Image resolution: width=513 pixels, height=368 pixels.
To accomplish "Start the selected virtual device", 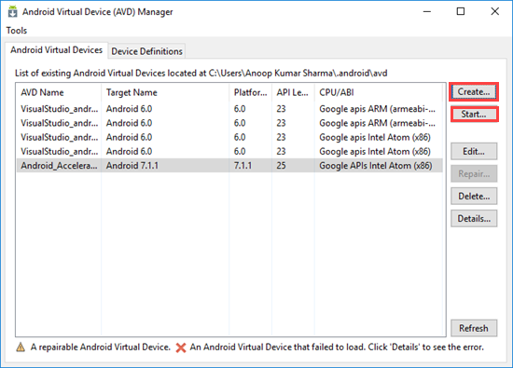I will (x=474, y=114).
